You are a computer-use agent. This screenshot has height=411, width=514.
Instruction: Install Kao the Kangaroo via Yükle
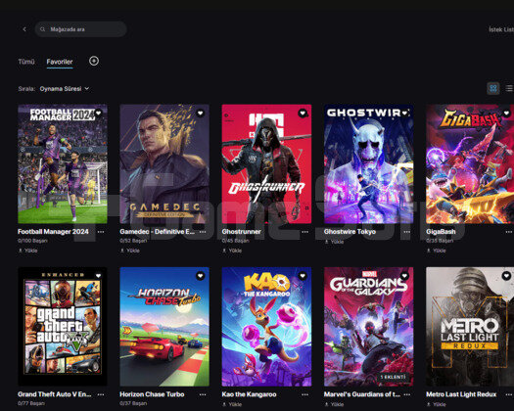[232, 404]
